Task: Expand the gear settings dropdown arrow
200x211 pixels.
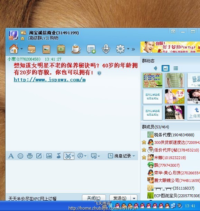Action: [128, 49]
